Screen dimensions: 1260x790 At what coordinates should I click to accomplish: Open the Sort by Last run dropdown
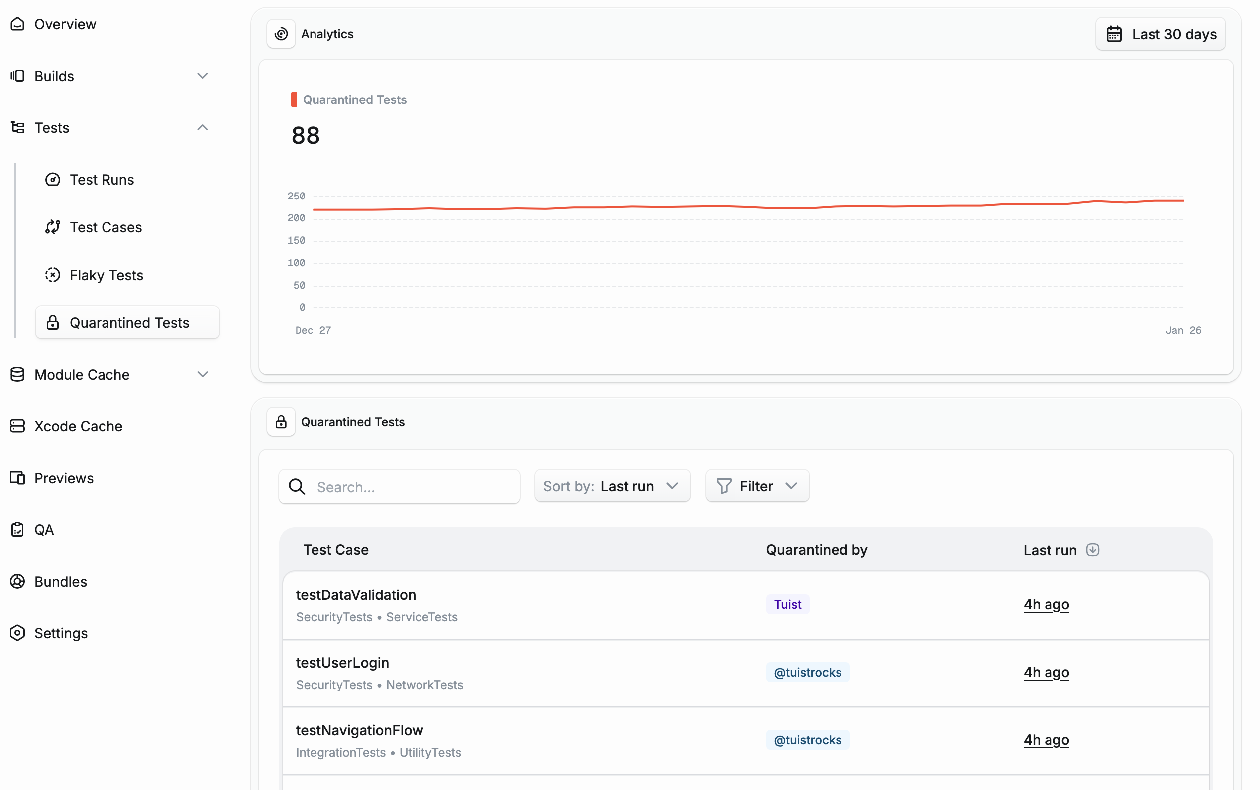coord(612,486)
